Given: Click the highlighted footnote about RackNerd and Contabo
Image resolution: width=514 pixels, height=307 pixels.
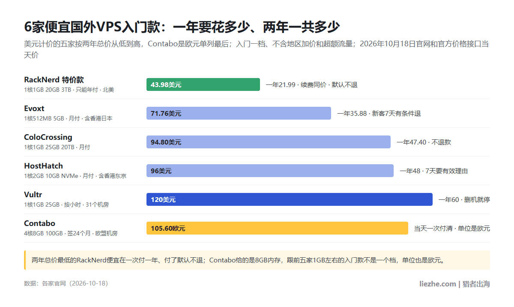Looking at the screenshot, I should 257,260.
